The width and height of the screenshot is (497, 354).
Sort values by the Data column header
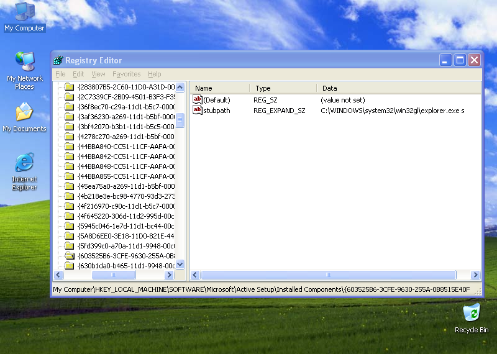399,88
